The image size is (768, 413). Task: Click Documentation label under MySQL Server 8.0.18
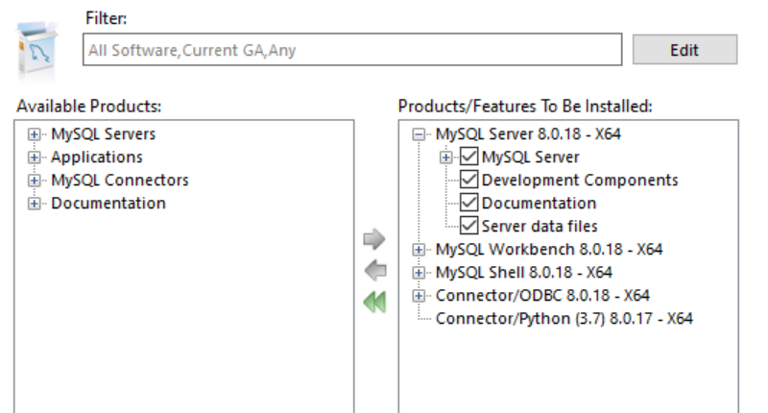pyautogui.click(x=540, y=203)
